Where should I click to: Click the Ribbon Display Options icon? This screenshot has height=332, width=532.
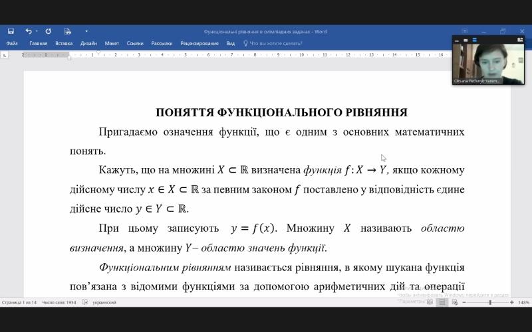click(465, 31)
